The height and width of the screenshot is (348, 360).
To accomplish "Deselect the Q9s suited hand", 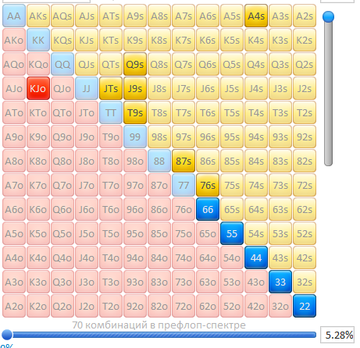I will [x=135, y=64].
